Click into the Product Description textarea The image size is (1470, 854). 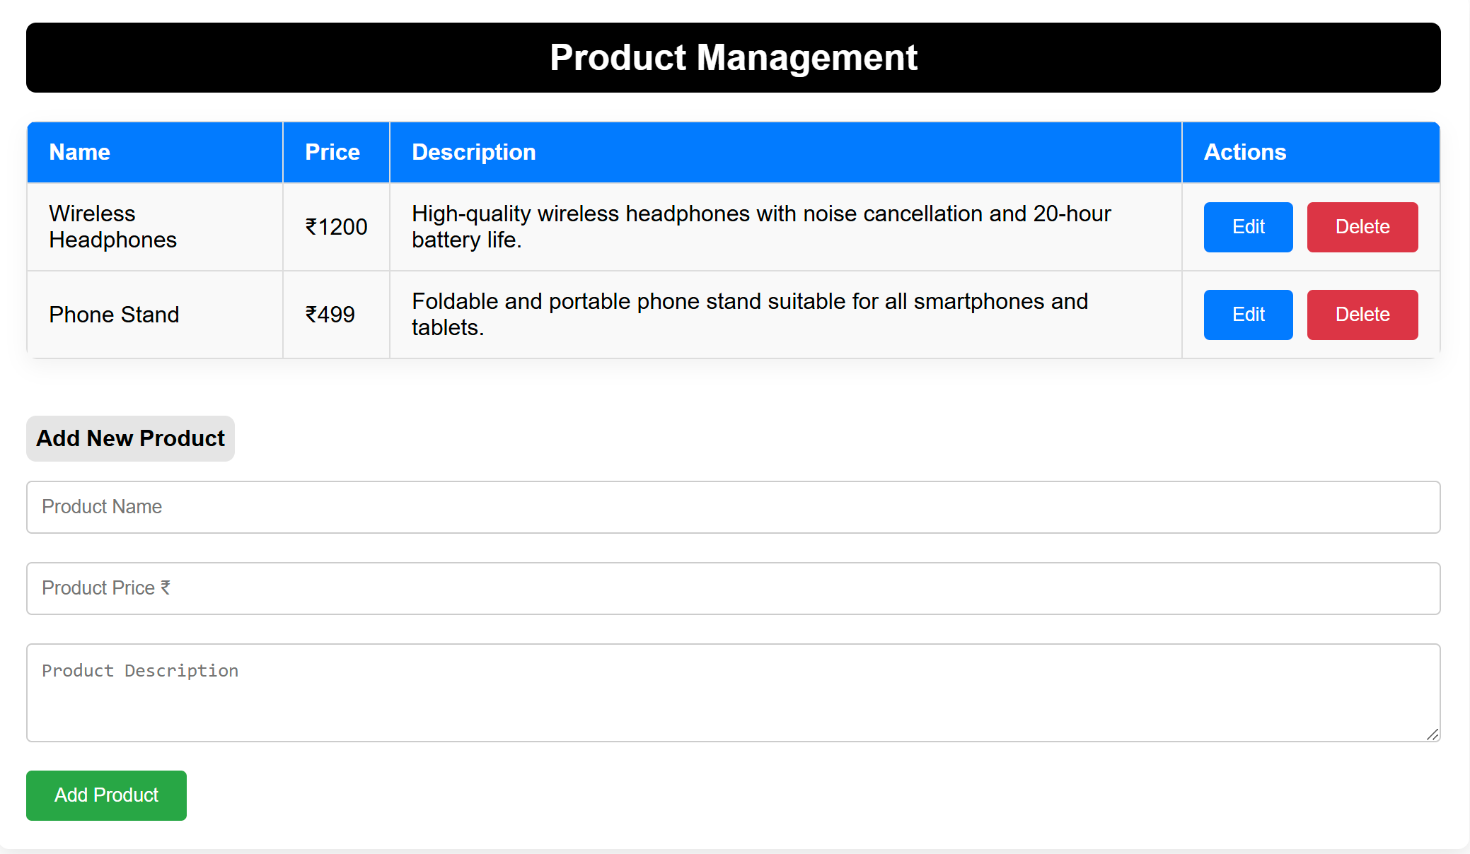(x=733, y=692)
